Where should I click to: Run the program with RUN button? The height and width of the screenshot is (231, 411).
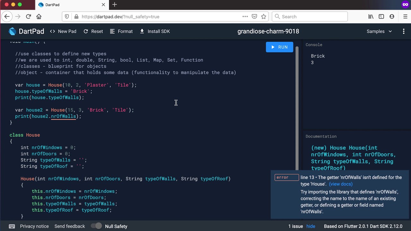pos(279,47)
